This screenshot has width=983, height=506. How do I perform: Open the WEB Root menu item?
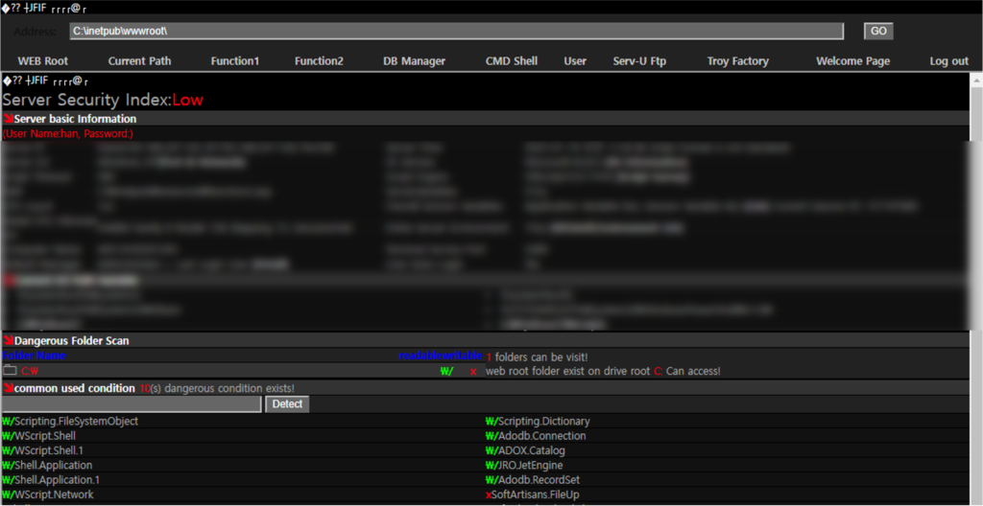pos(42,61)
